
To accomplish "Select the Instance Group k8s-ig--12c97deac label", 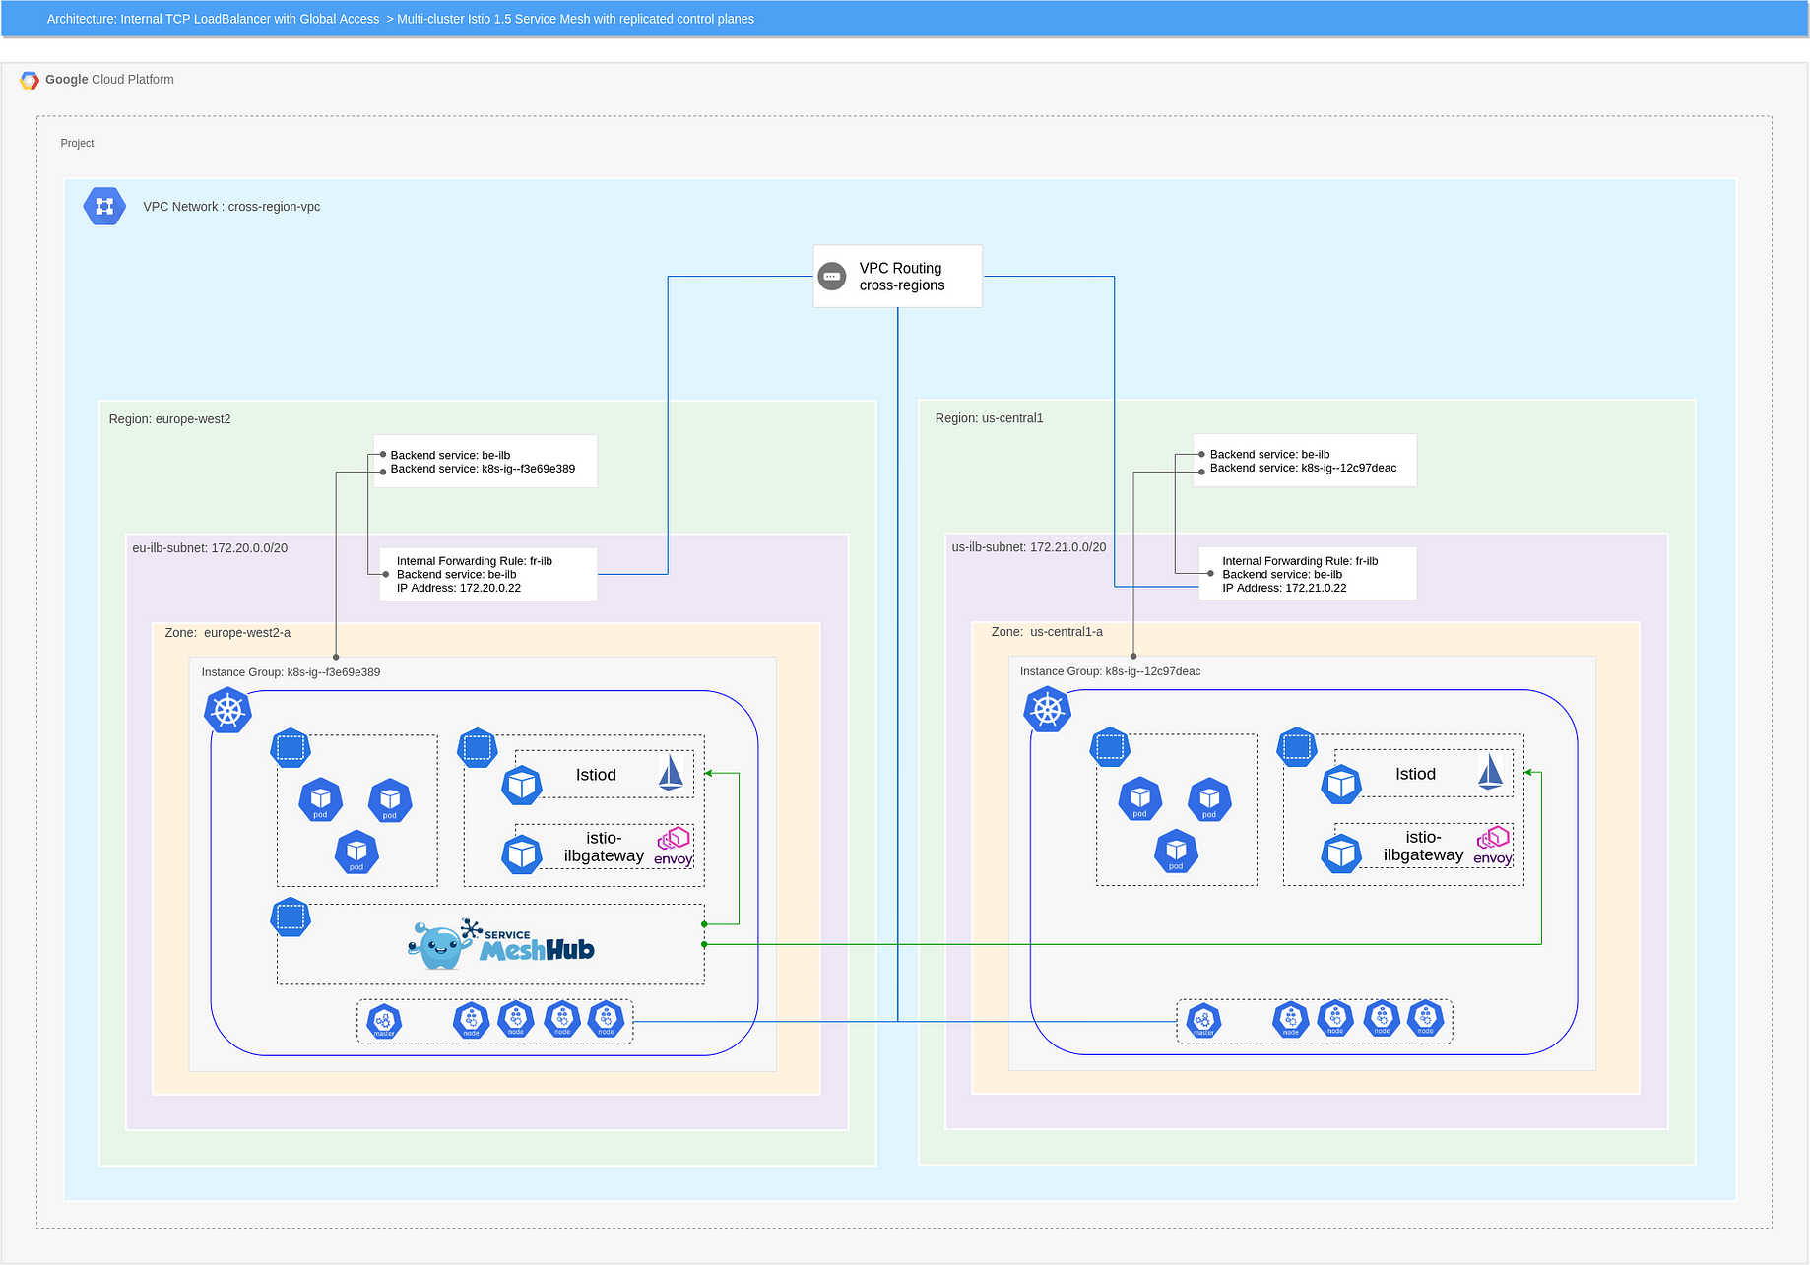I will click(1110, 671).
